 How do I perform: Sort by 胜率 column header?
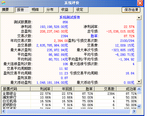(x=84, y=89)
